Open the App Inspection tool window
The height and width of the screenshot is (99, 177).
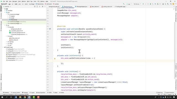pos(41,93)
